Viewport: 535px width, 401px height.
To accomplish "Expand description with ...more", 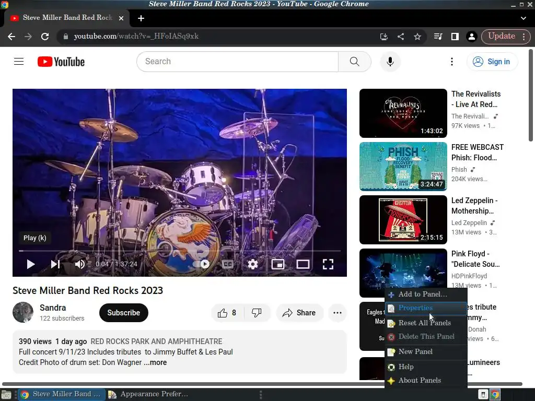I will pos(155,362).
